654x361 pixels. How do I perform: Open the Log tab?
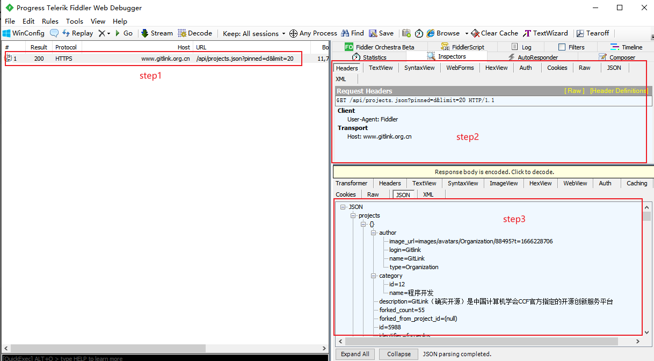pyautogui.click(x=521, y=47)
